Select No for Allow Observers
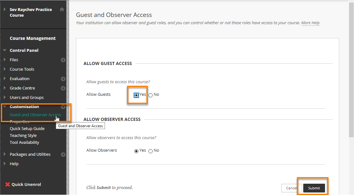 point(150,151)
